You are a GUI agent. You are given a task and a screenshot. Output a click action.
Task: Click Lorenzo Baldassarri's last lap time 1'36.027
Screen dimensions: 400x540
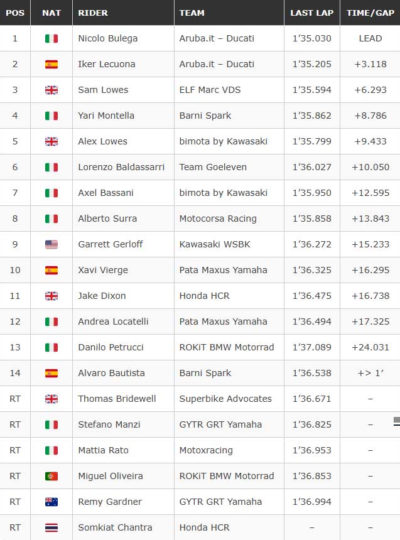tap(312, 167)
